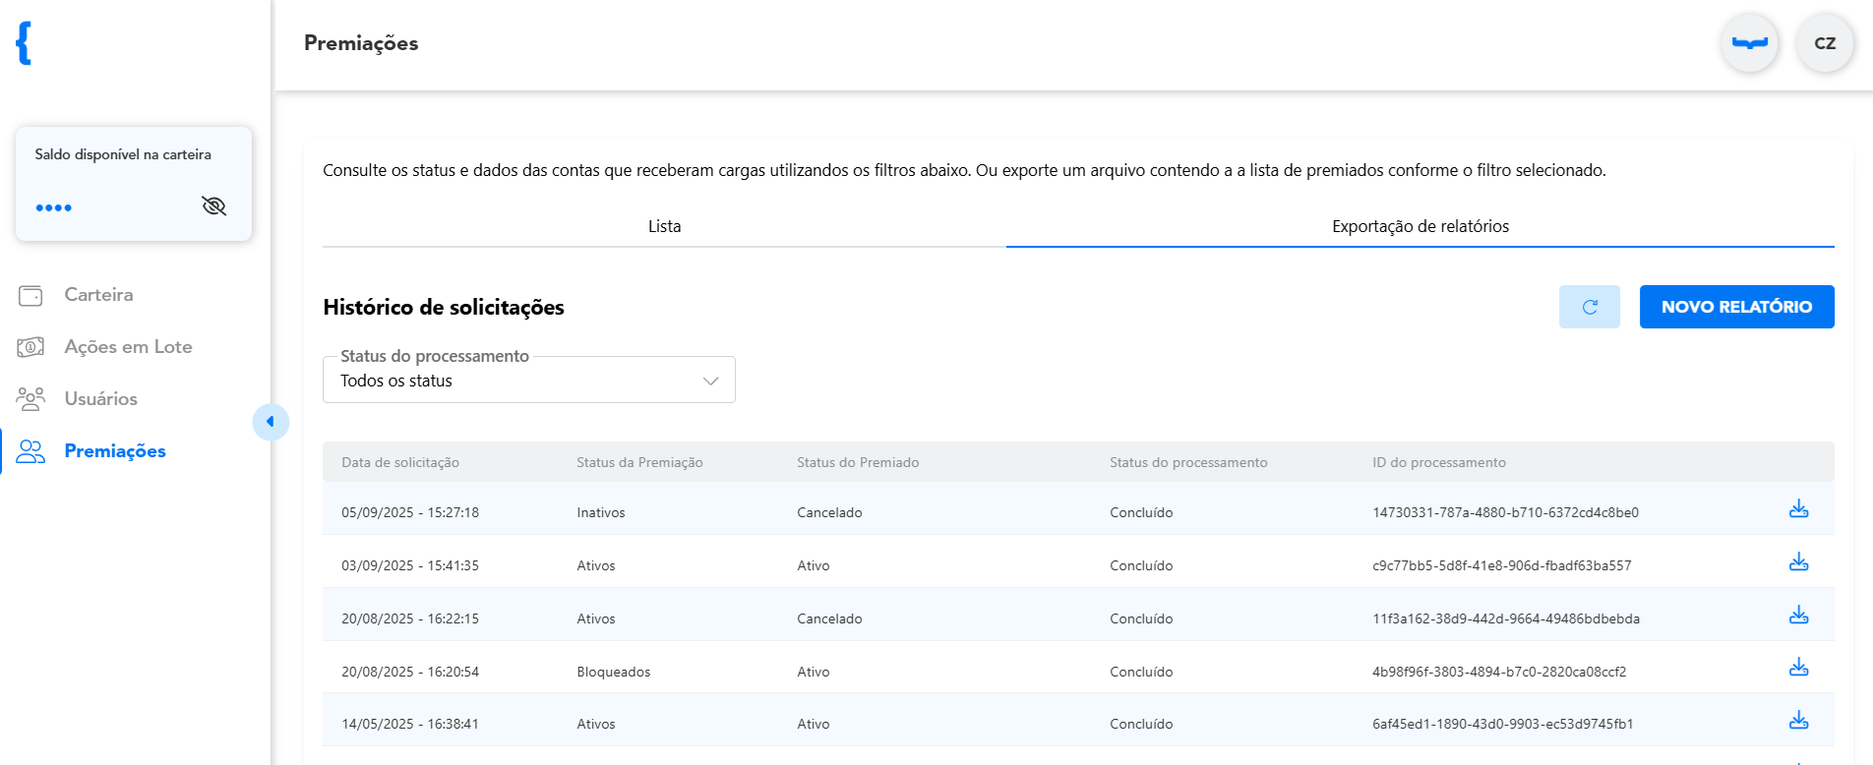Click the Carteira wallet icon
Image resolution: width=1873 pixels, height=765 pixels.
(x=30, y=295)
